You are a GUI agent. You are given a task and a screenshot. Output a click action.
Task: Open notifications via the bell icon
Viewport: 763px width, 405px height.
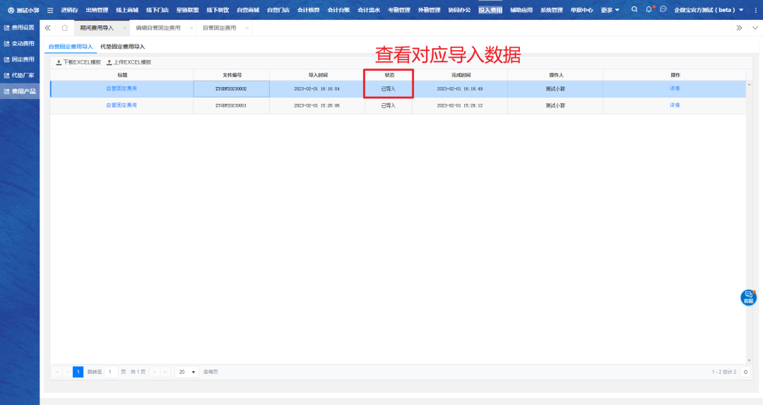[649, 10]
